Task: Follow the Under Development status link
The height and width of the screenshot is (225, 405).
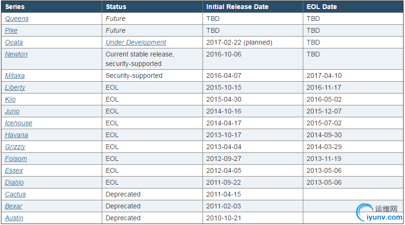Action: (x=135, y=42)
